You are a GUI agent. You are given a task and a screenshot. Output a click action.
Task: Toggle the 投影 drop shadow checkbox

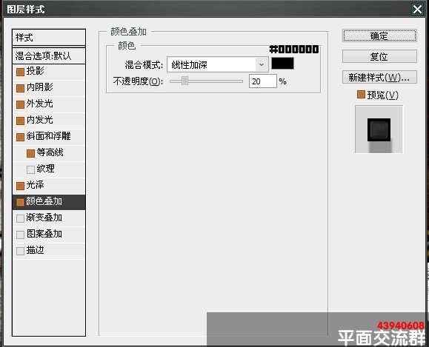click(x=20, y=72)
